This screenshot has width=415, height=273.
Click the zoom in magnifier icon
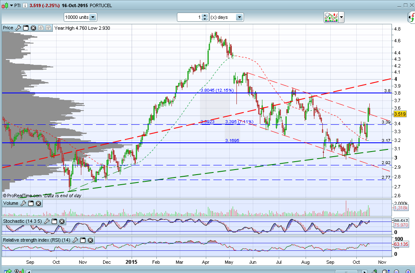tap(408, 271)
